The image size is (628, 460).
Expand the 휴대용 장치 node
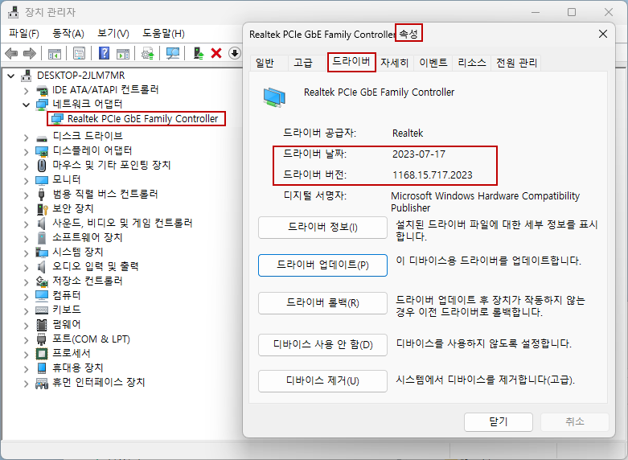pyautogui.click(x=26, y=369)
